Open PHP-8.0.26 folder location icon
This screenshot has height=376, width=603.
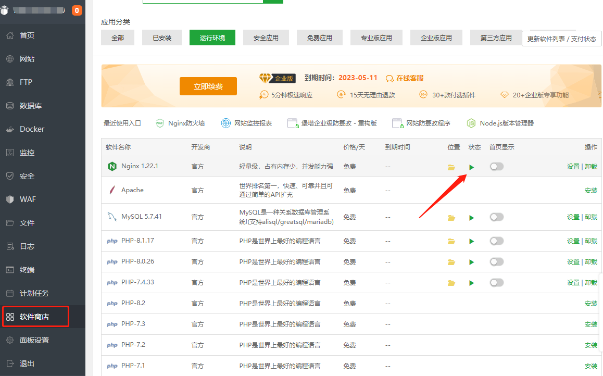[451, 262]
